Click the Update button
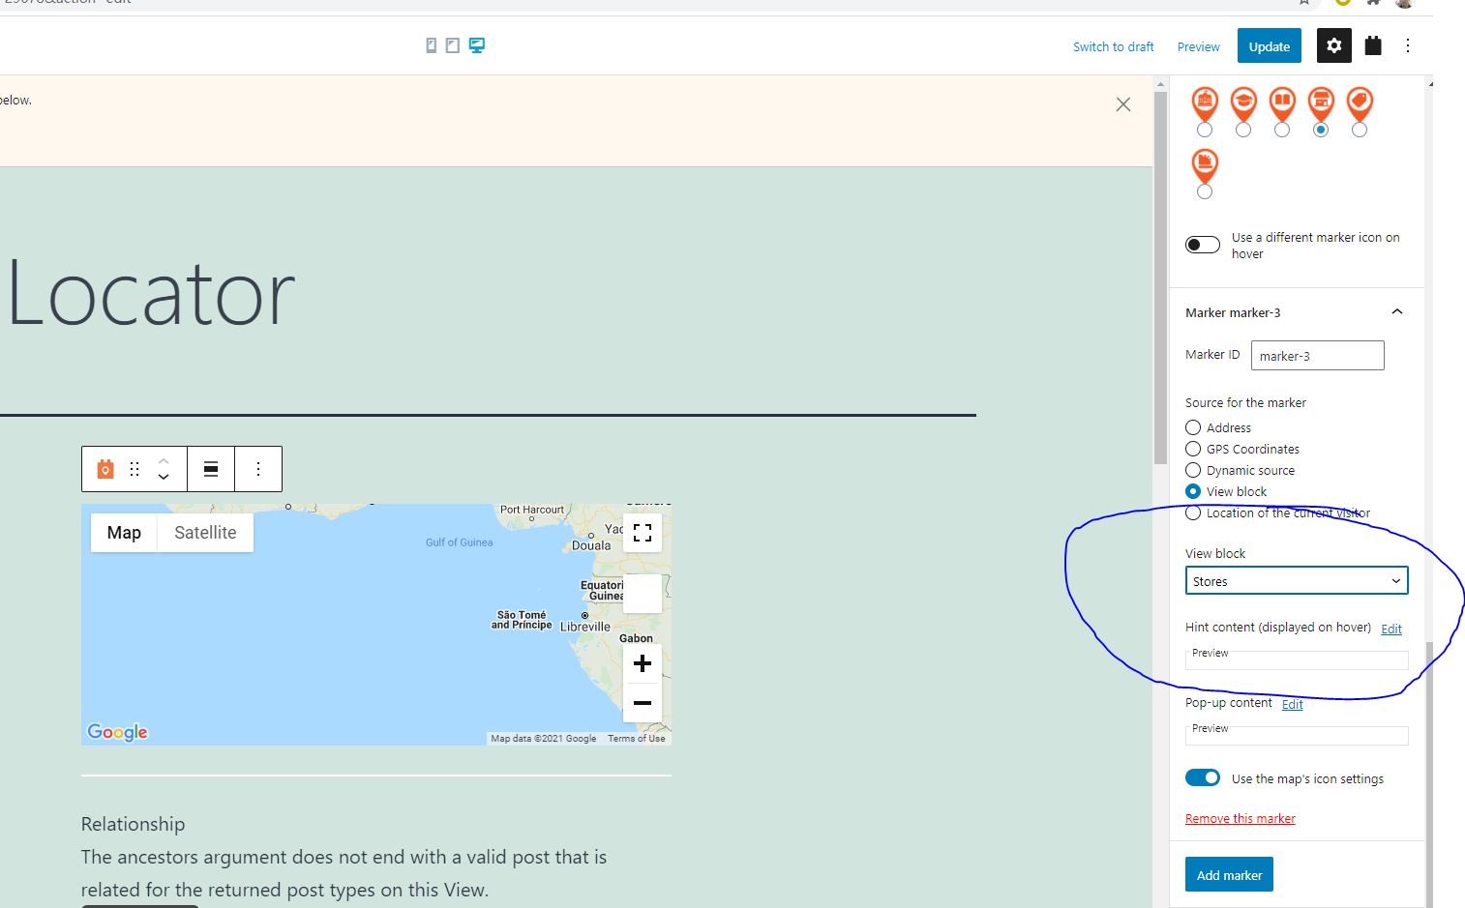Image resolution: width=1465 pixels, height=908 pixels. (x=1269, y=46)
